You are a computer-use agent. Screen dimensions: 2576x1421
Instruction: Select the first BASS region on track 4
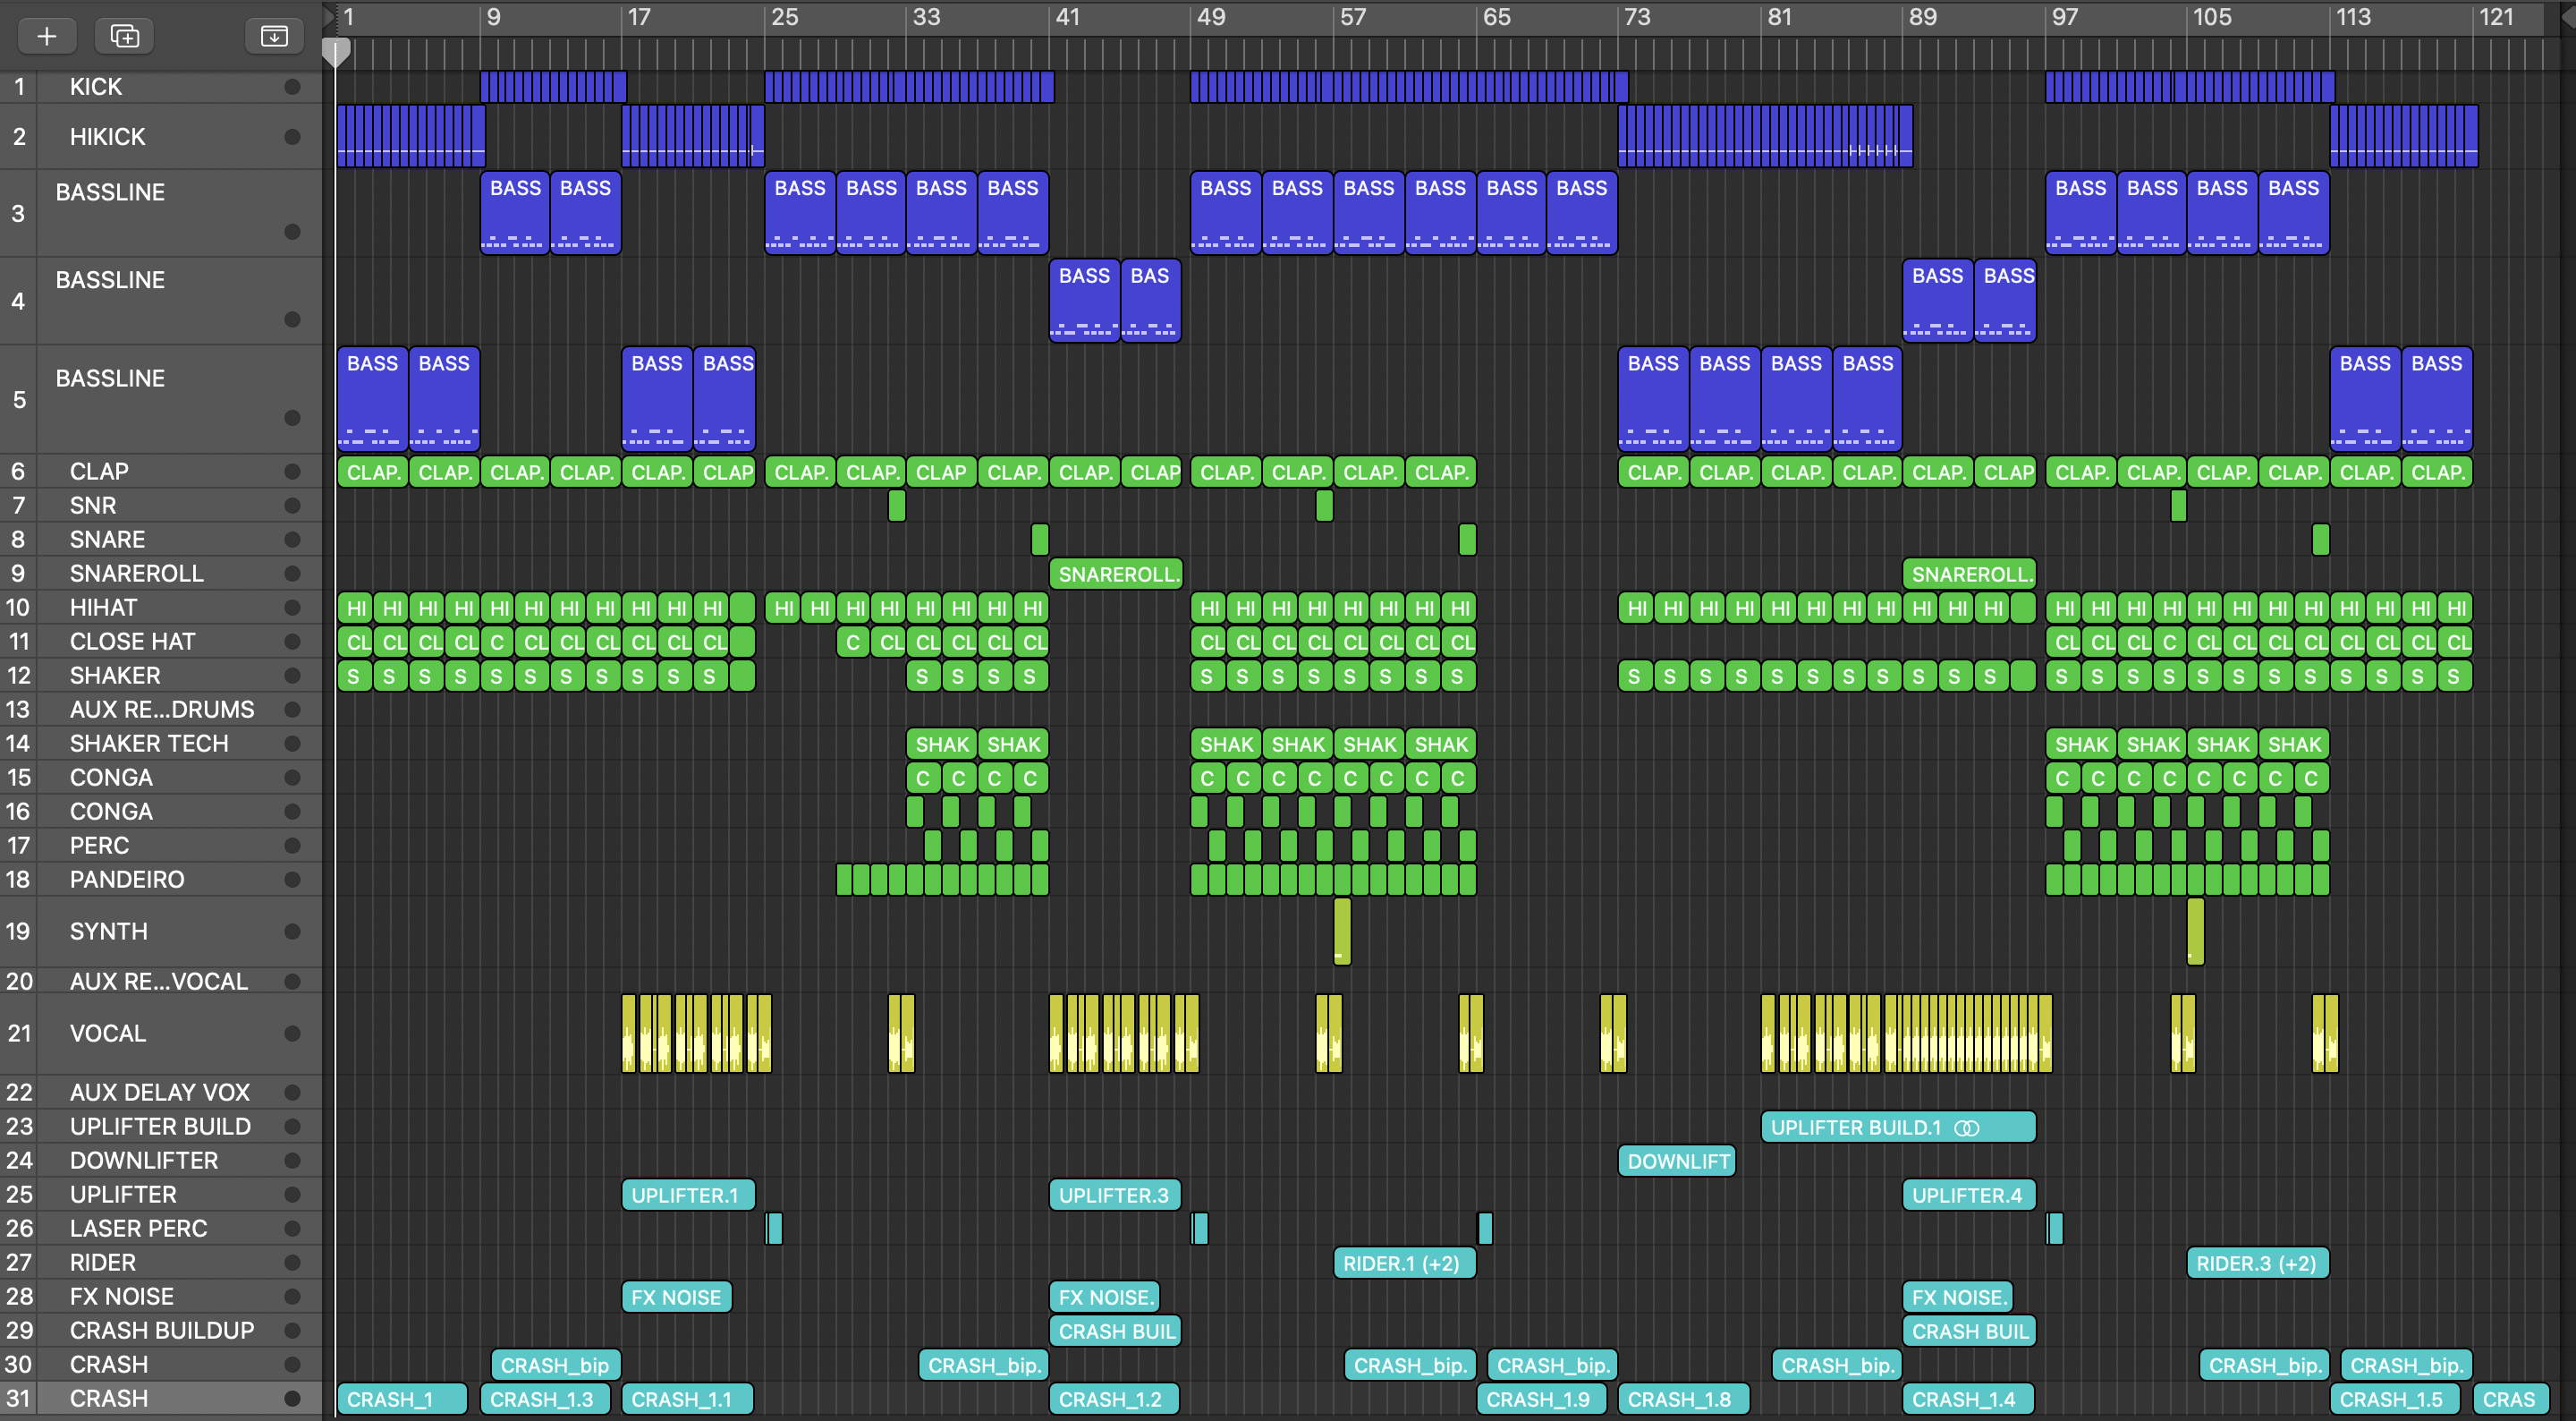1085,300
